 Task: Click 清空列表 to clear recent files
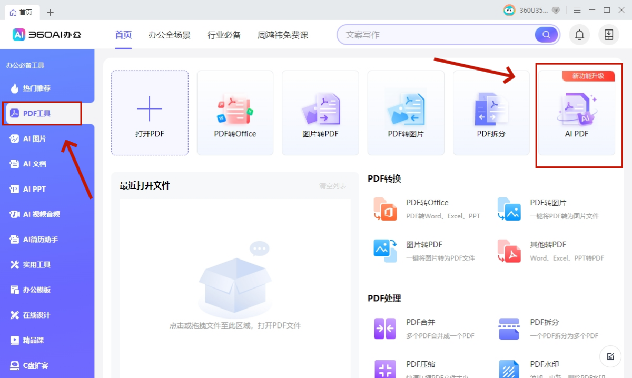332,186
